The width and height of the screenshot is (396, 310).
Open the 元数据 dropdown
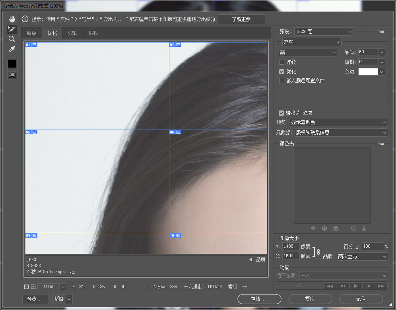[x=341, y=132]
